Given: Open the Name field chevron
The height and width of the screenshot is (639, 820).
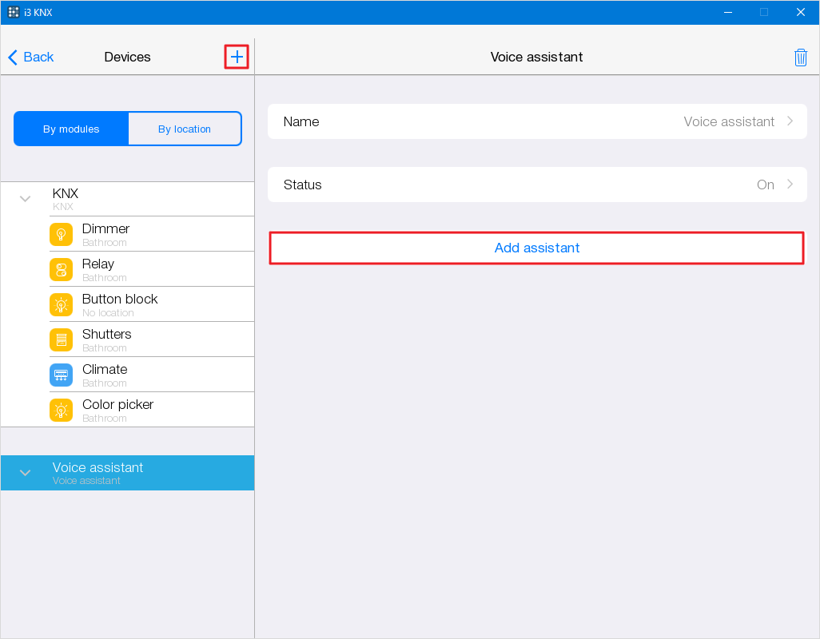Looking at the screenshot, I should click(x=790, y=121).
